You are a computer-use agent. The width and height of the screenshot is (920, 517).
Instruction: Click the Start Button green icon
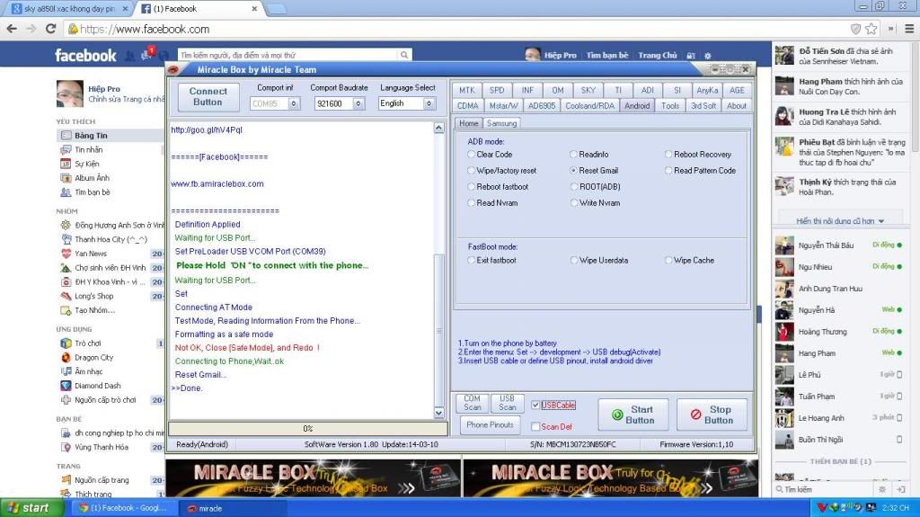coord(617,414)
